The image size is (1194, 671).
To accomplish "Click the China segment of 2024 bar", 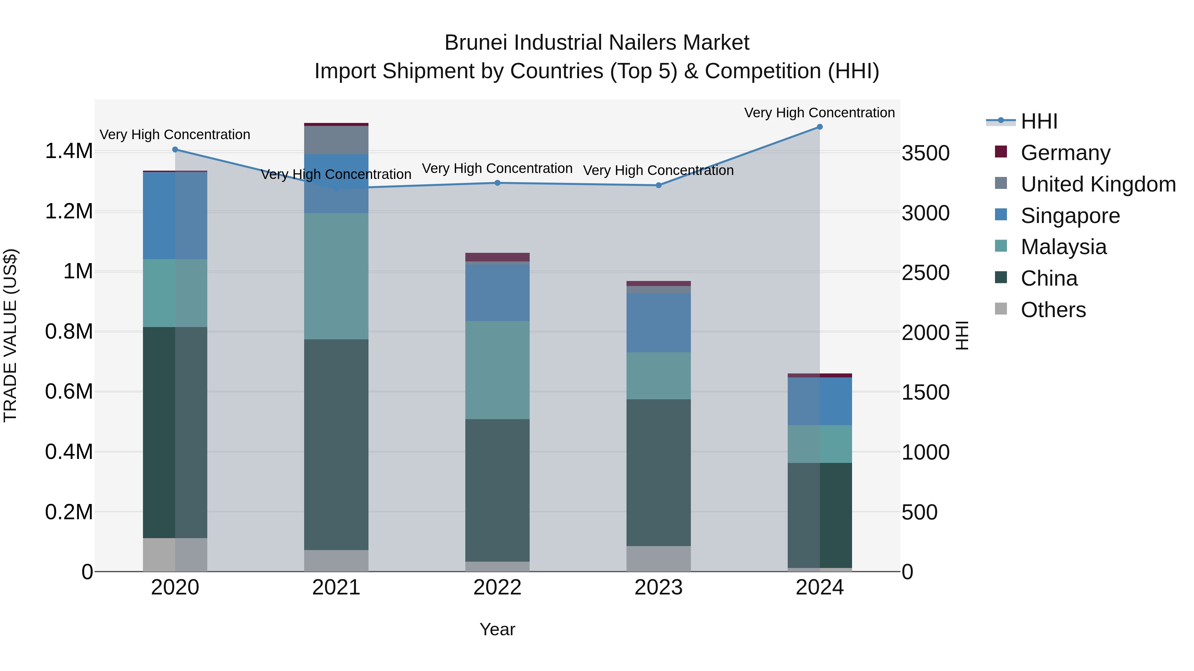I will pos(820,515).
